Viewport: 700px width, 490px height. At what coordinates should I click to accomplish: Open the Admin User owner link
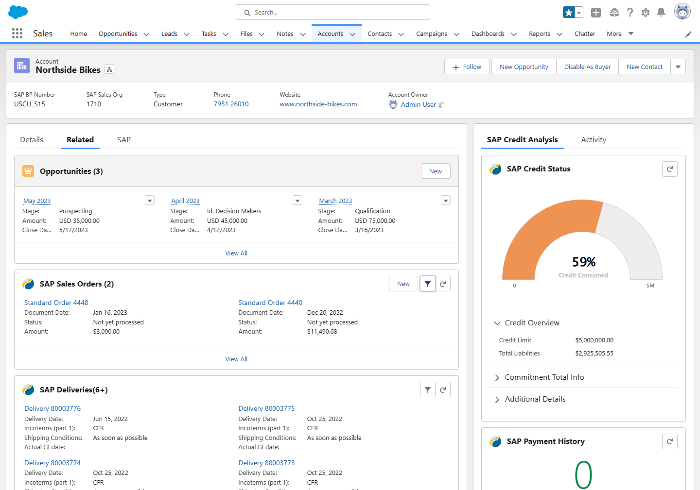(419, 104)
